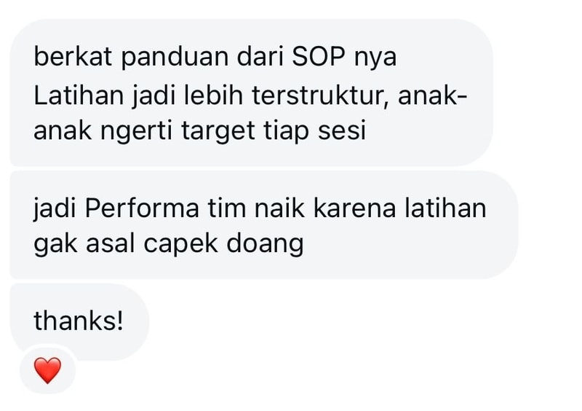Click the word "Performa" in second message
This screenshot has height=411, width=582.
142,208
